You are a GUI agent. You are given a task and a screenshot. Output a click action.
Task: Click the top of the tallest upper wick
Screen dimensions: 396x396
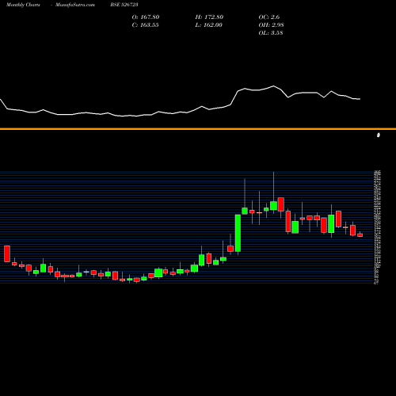coord(273,172)
